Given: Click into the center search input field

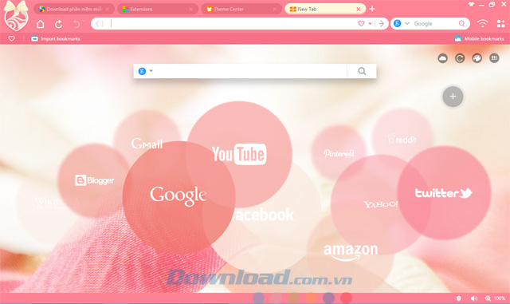Looking at the screenshot, I should 250,71.
